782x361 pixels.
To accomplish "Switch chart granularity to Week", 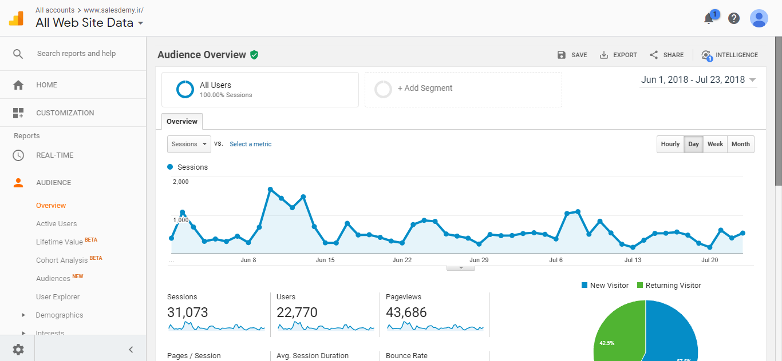I will [x=715, y=144].
